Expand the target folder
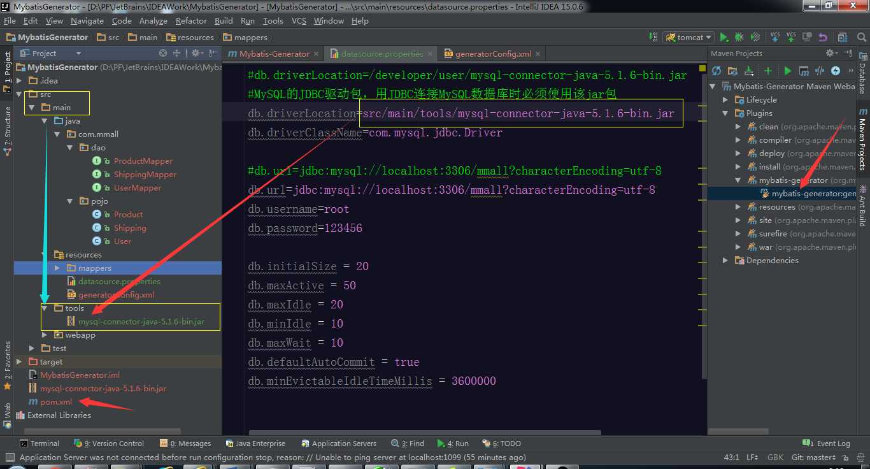Screen dimensions: 870x469 18,361
